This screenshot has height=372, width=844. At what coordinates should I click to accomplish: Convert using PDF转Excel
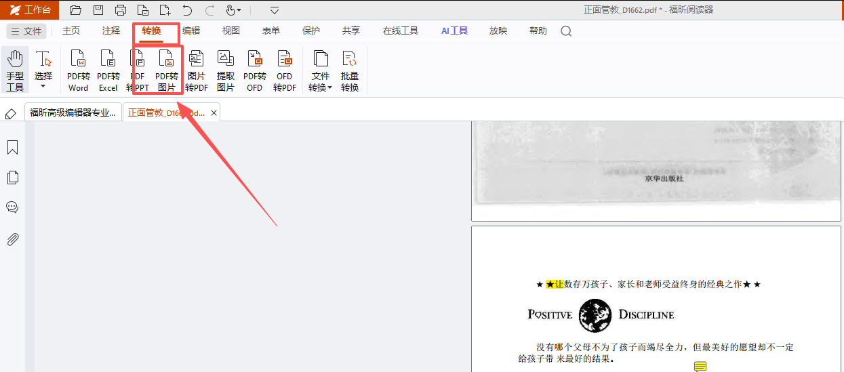coord(108,70)
